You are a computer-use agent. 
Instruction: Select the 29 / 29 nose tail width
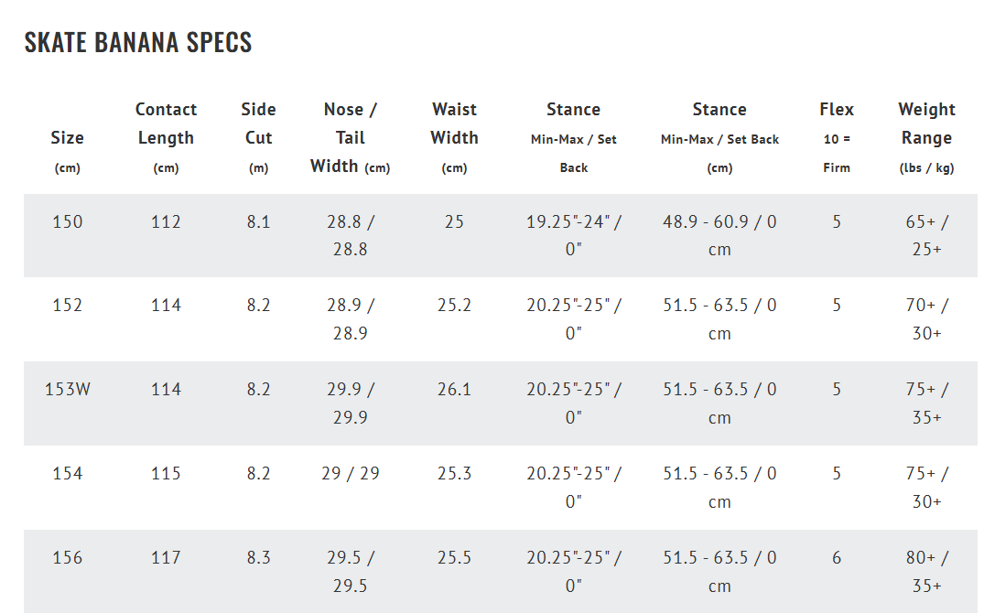click(x=350, y=473)
